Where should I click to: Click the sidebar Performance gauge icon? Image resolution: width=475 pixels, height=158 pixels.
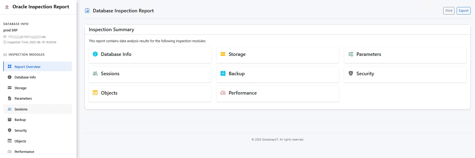coord(10,152)
